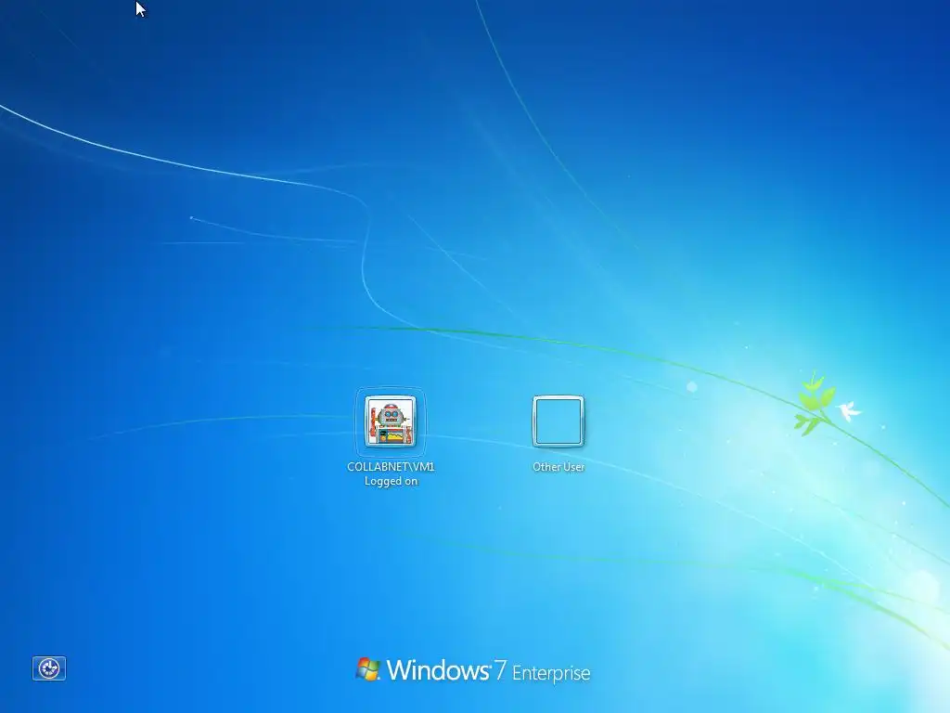Open the Ease of Access button
Image resolution: width=950 pixels, height=713 pixels.
[49, 668]
